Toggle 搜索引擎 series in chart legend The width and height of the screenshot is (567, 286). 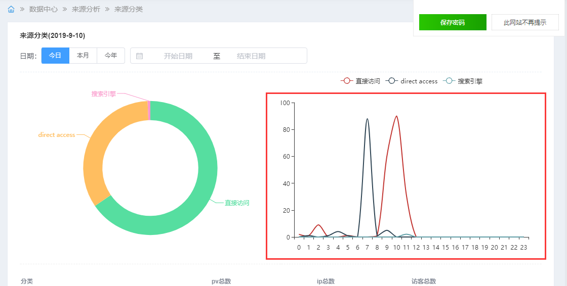click(x=463, y=81)
